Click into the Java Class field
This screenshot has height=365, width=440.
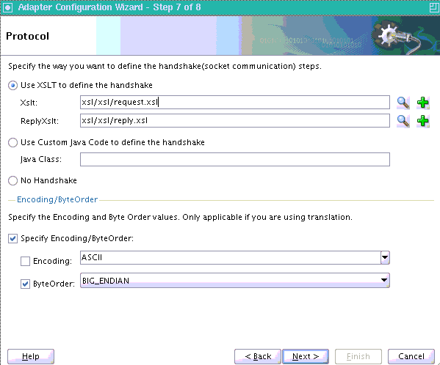235,159
